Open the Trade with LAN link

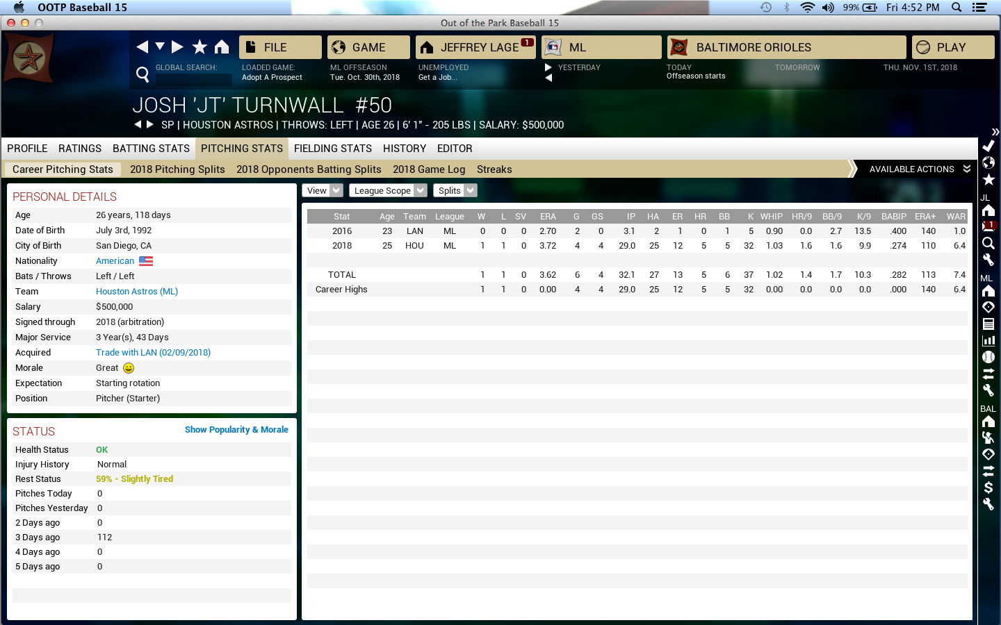click(x=153, y=353)
